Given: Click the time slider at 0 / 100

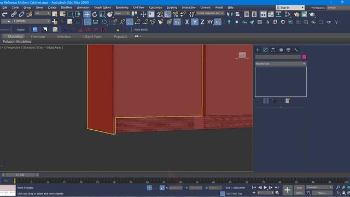Looking at the screenshot, I should pyautogui.click(x=20, y=175).
